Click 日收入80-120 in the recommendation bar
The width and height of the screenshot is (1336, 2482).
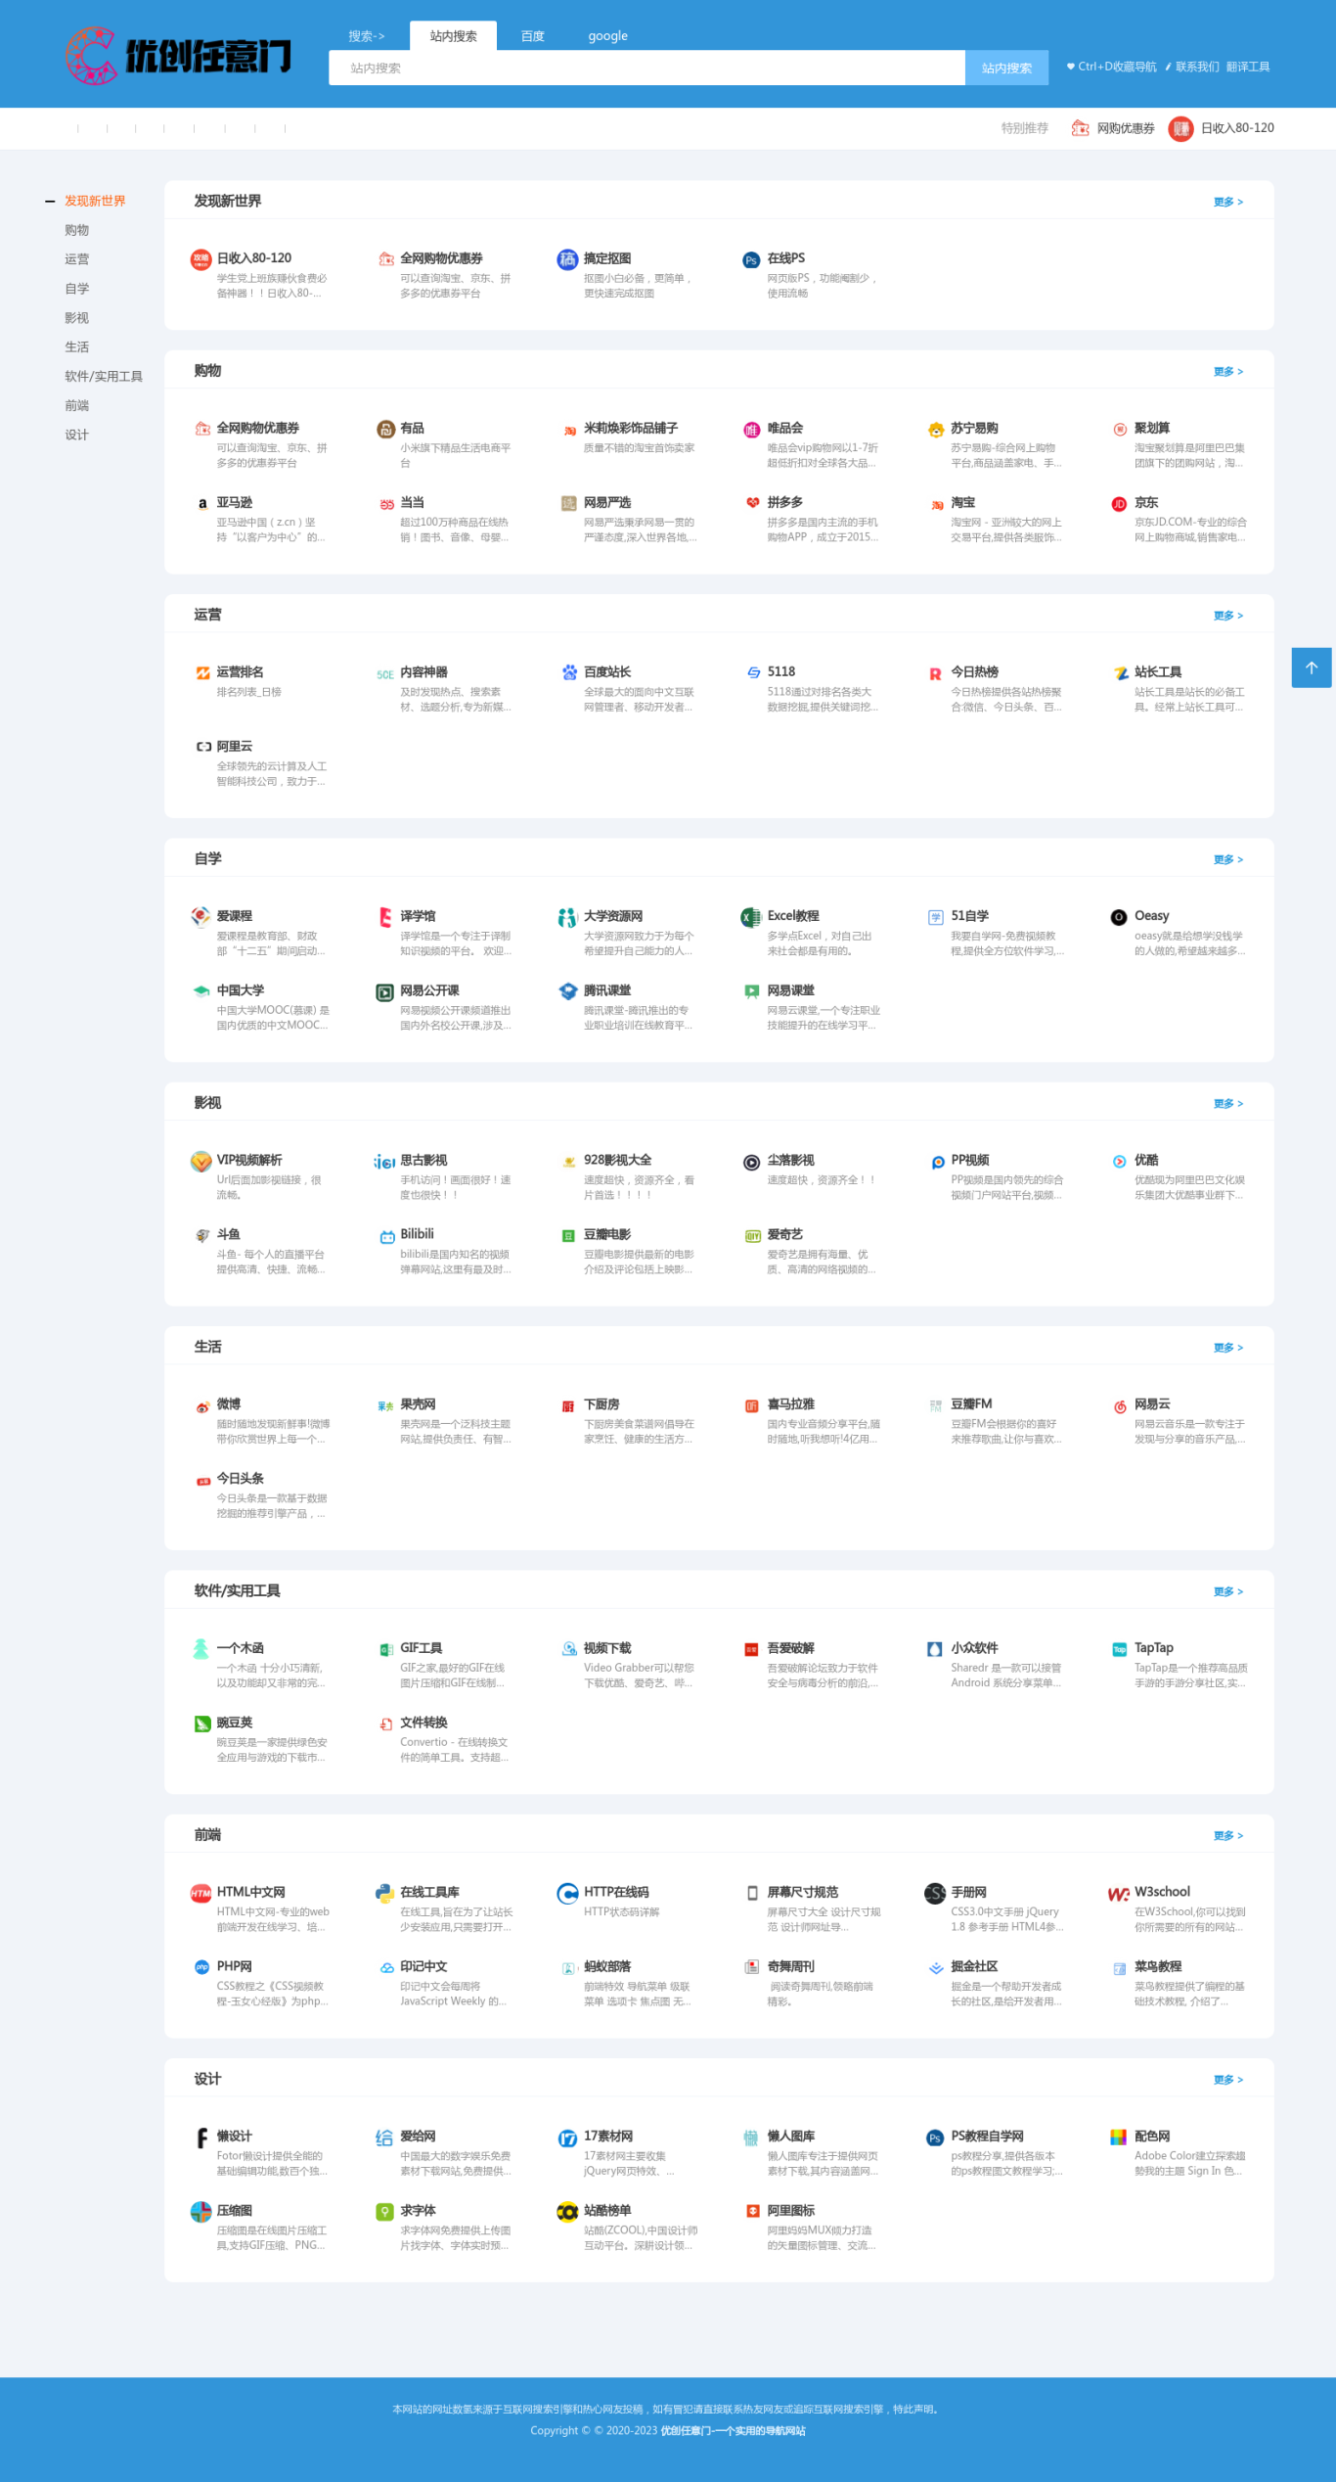coord(1222,128)
